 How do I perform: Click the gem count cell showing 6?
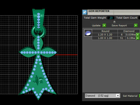(x=122, y=35)
